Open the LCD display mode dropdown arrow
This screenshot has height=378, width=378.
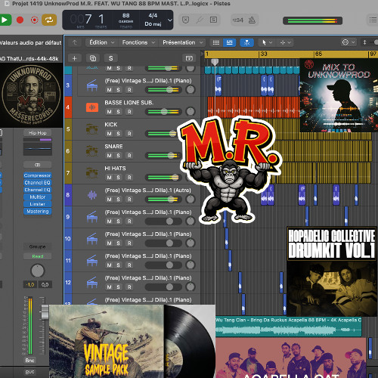coord(170,20)
